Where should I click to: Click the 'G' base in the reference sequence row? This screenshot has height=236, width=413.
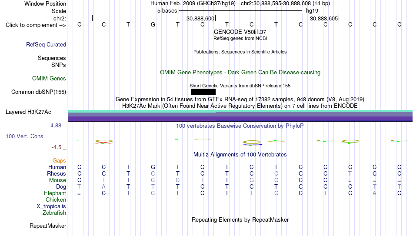(153, 24)
